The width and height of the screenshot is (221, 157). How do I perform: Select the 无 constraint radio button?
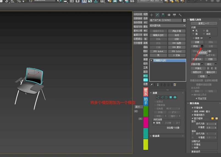pos(193,31)
